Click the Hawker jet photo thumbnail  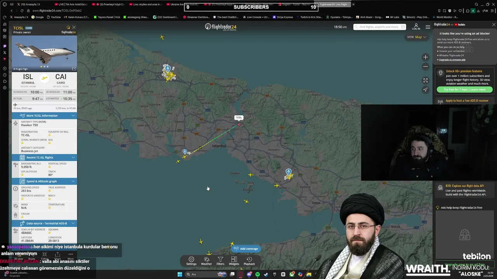[x=44, y=53]
